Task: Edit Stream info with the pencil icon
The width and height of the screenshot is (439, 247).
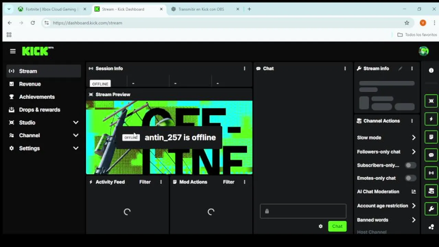Action: tap(400, 69)
